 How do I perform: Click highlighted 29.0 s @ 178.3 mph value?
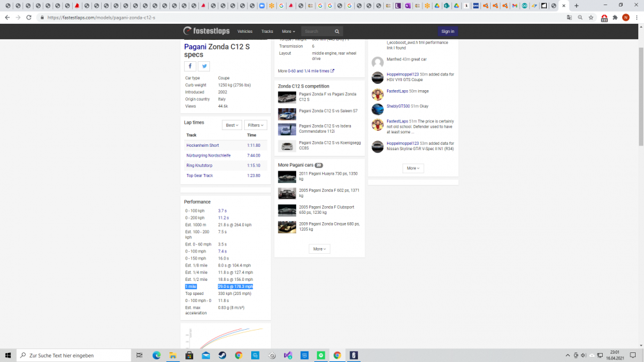pyautogui.click(x=235, y=287)
